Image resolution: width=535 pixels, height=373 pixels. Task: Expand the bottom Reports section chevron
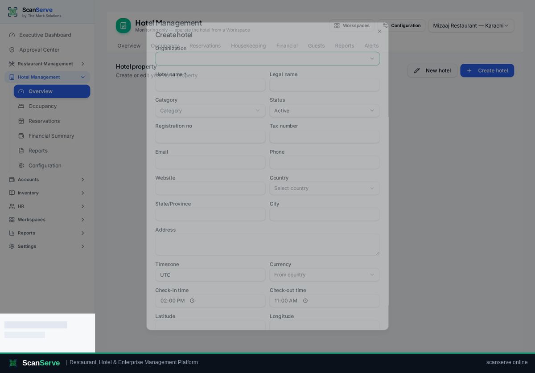point(82,233)
